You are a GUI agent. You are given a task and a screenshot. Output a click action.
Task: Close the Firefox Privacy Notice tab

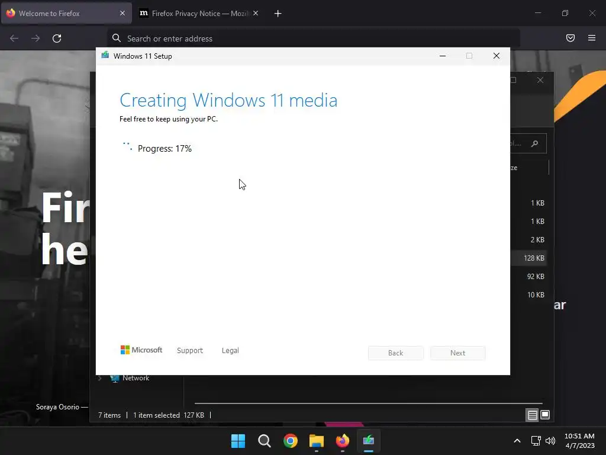tap(256, 13)
